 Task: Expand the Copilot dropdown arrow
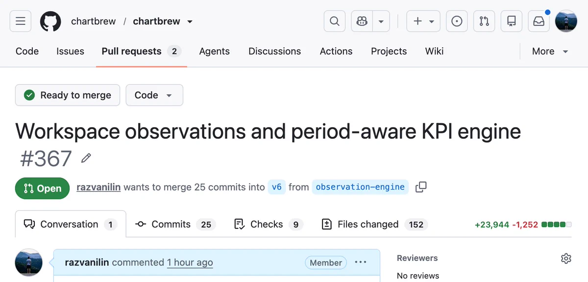coord(381,22)
